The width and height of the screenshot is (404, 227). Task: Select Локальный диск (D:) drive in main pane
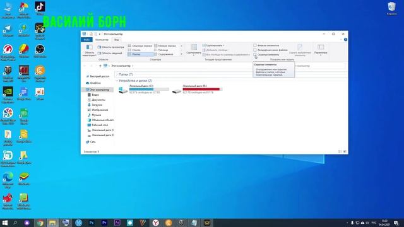point(198,89)
